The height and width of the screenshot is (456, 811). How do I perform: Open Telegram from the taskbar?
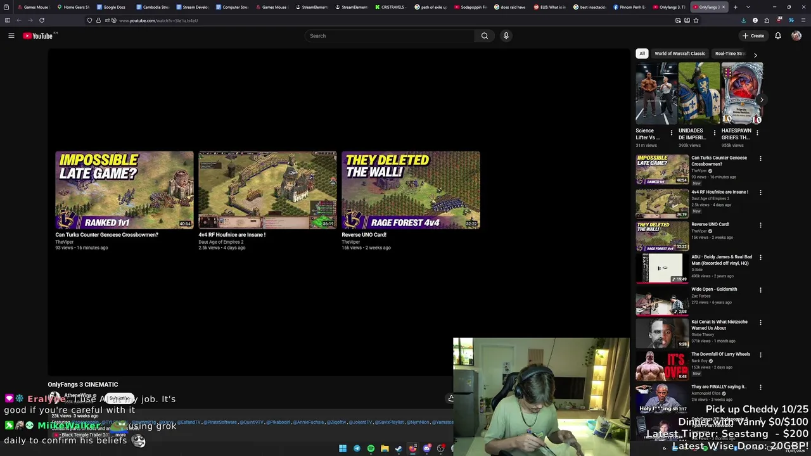point(357,448)
